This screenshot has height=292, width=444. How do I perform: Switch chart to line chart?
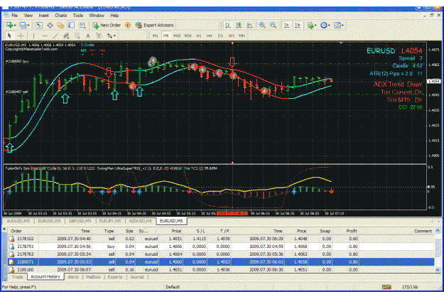pyautogui.click(x=249, y=25)
